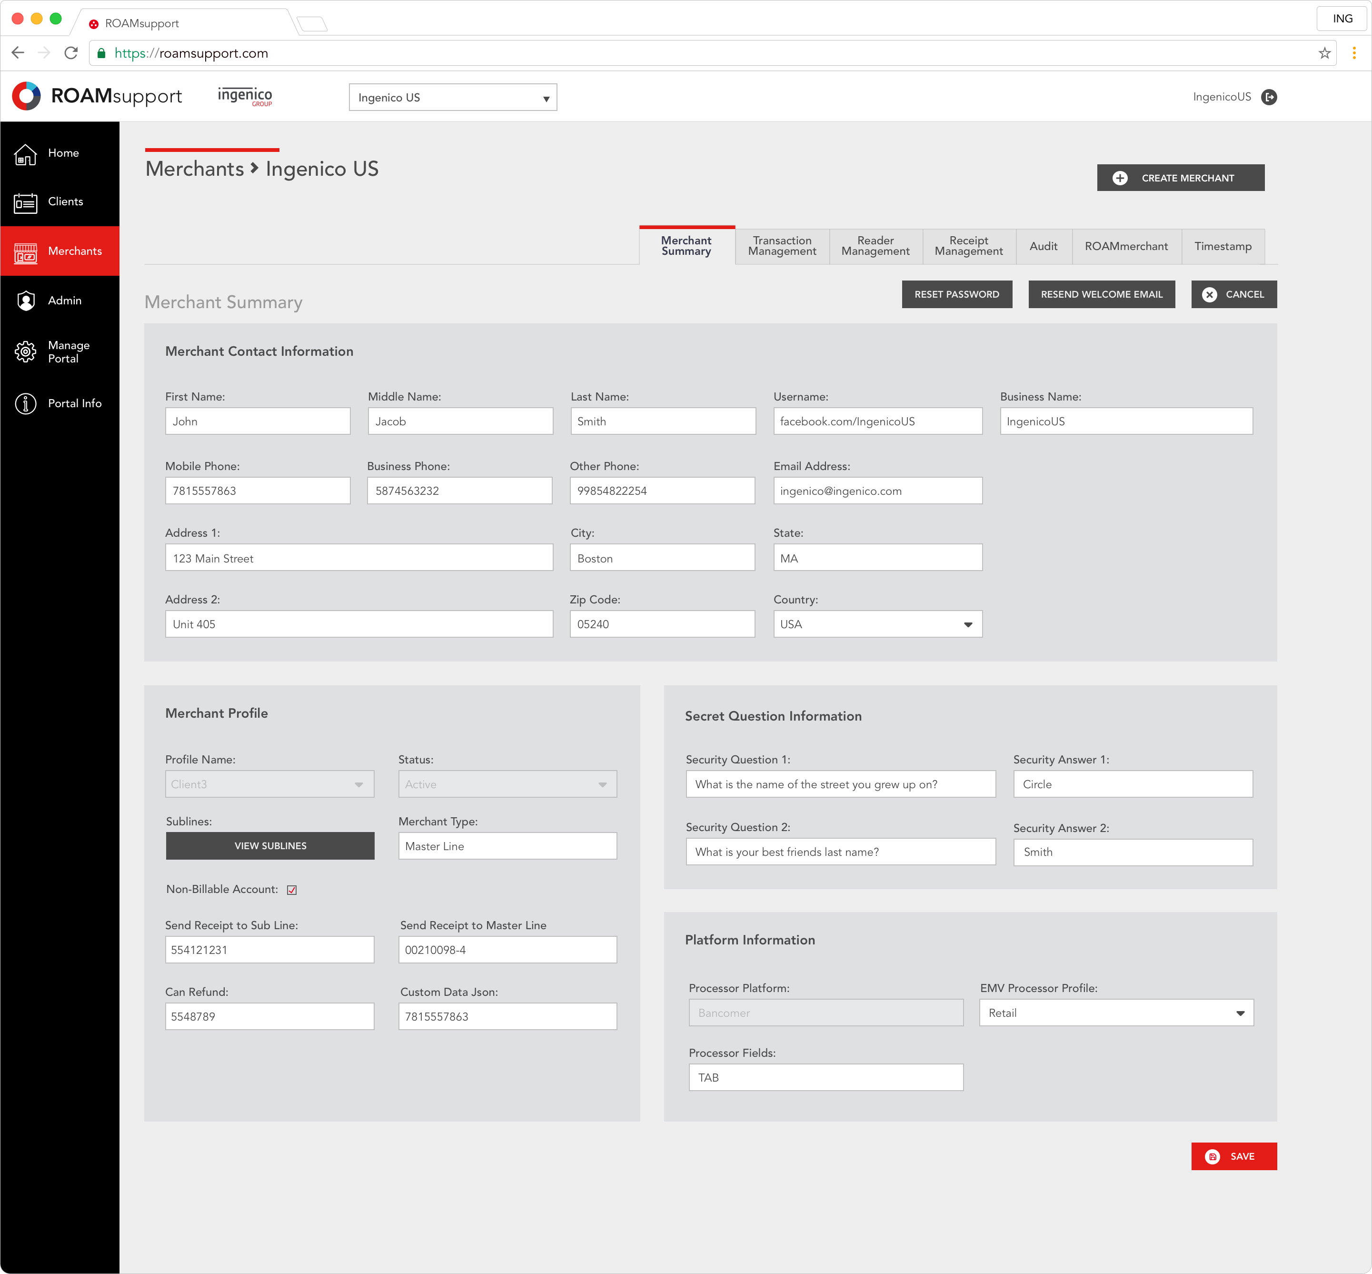Click the City field

(662, 558)
